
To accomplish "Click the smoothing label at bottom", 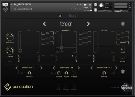I will click(115, 87).
